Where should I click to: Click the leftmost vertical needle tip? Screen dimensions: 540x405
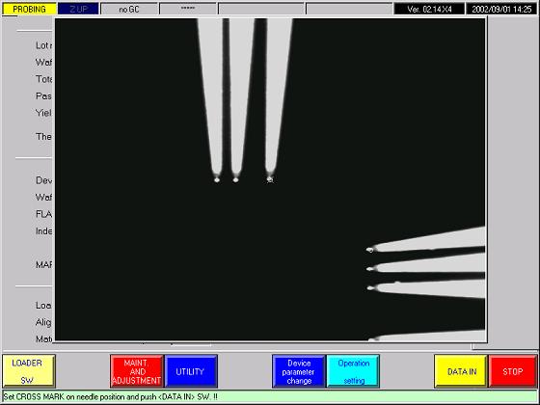[217, 179]
